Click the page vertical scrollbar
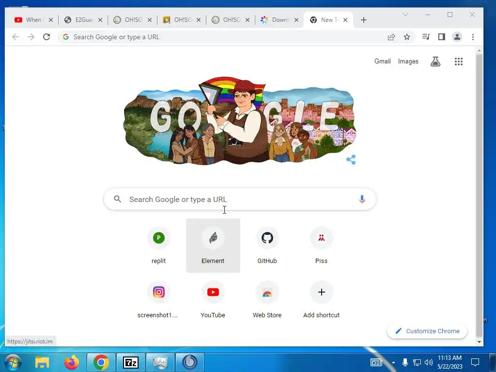496x372 pixels. (479, 195)
